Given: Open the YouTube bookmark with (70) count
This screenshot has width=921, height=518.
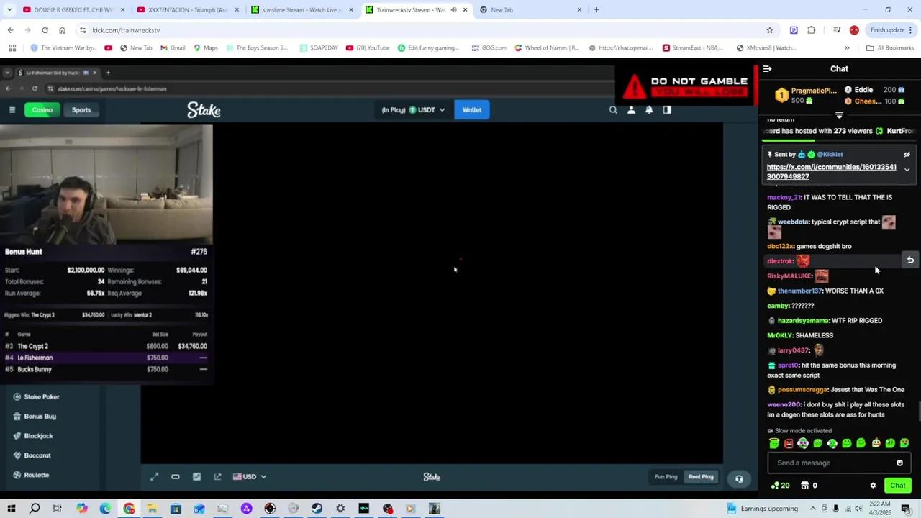Looking at the screenshot, I should pos(368,48).
